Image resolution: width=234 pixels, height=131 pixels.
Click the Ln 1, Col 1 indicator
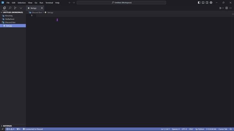(x=165, y=129)
